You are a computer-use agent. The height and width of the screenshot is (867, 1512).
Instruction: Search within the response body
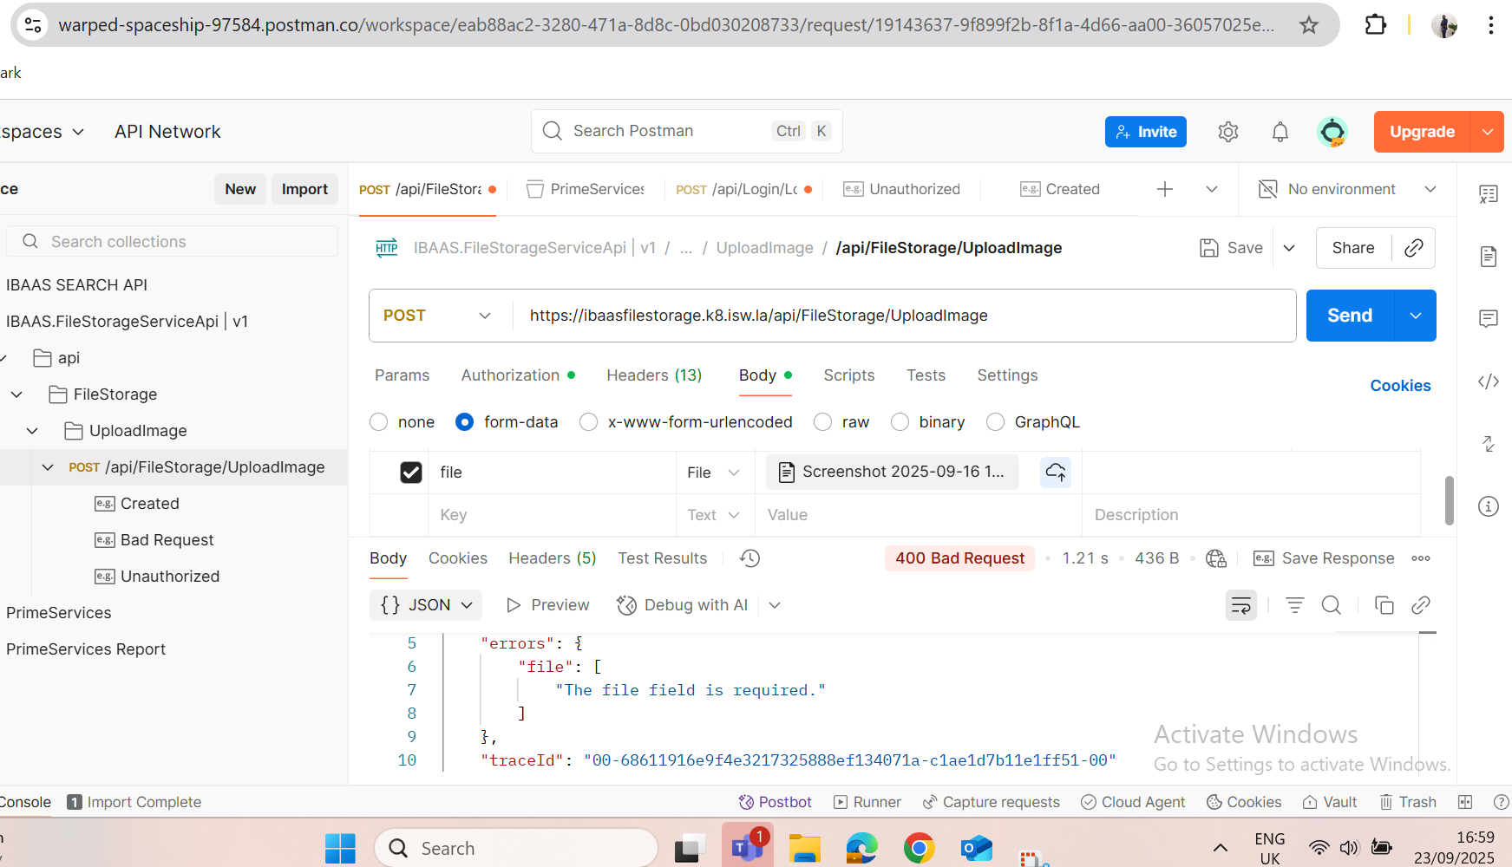point(1331,605)
